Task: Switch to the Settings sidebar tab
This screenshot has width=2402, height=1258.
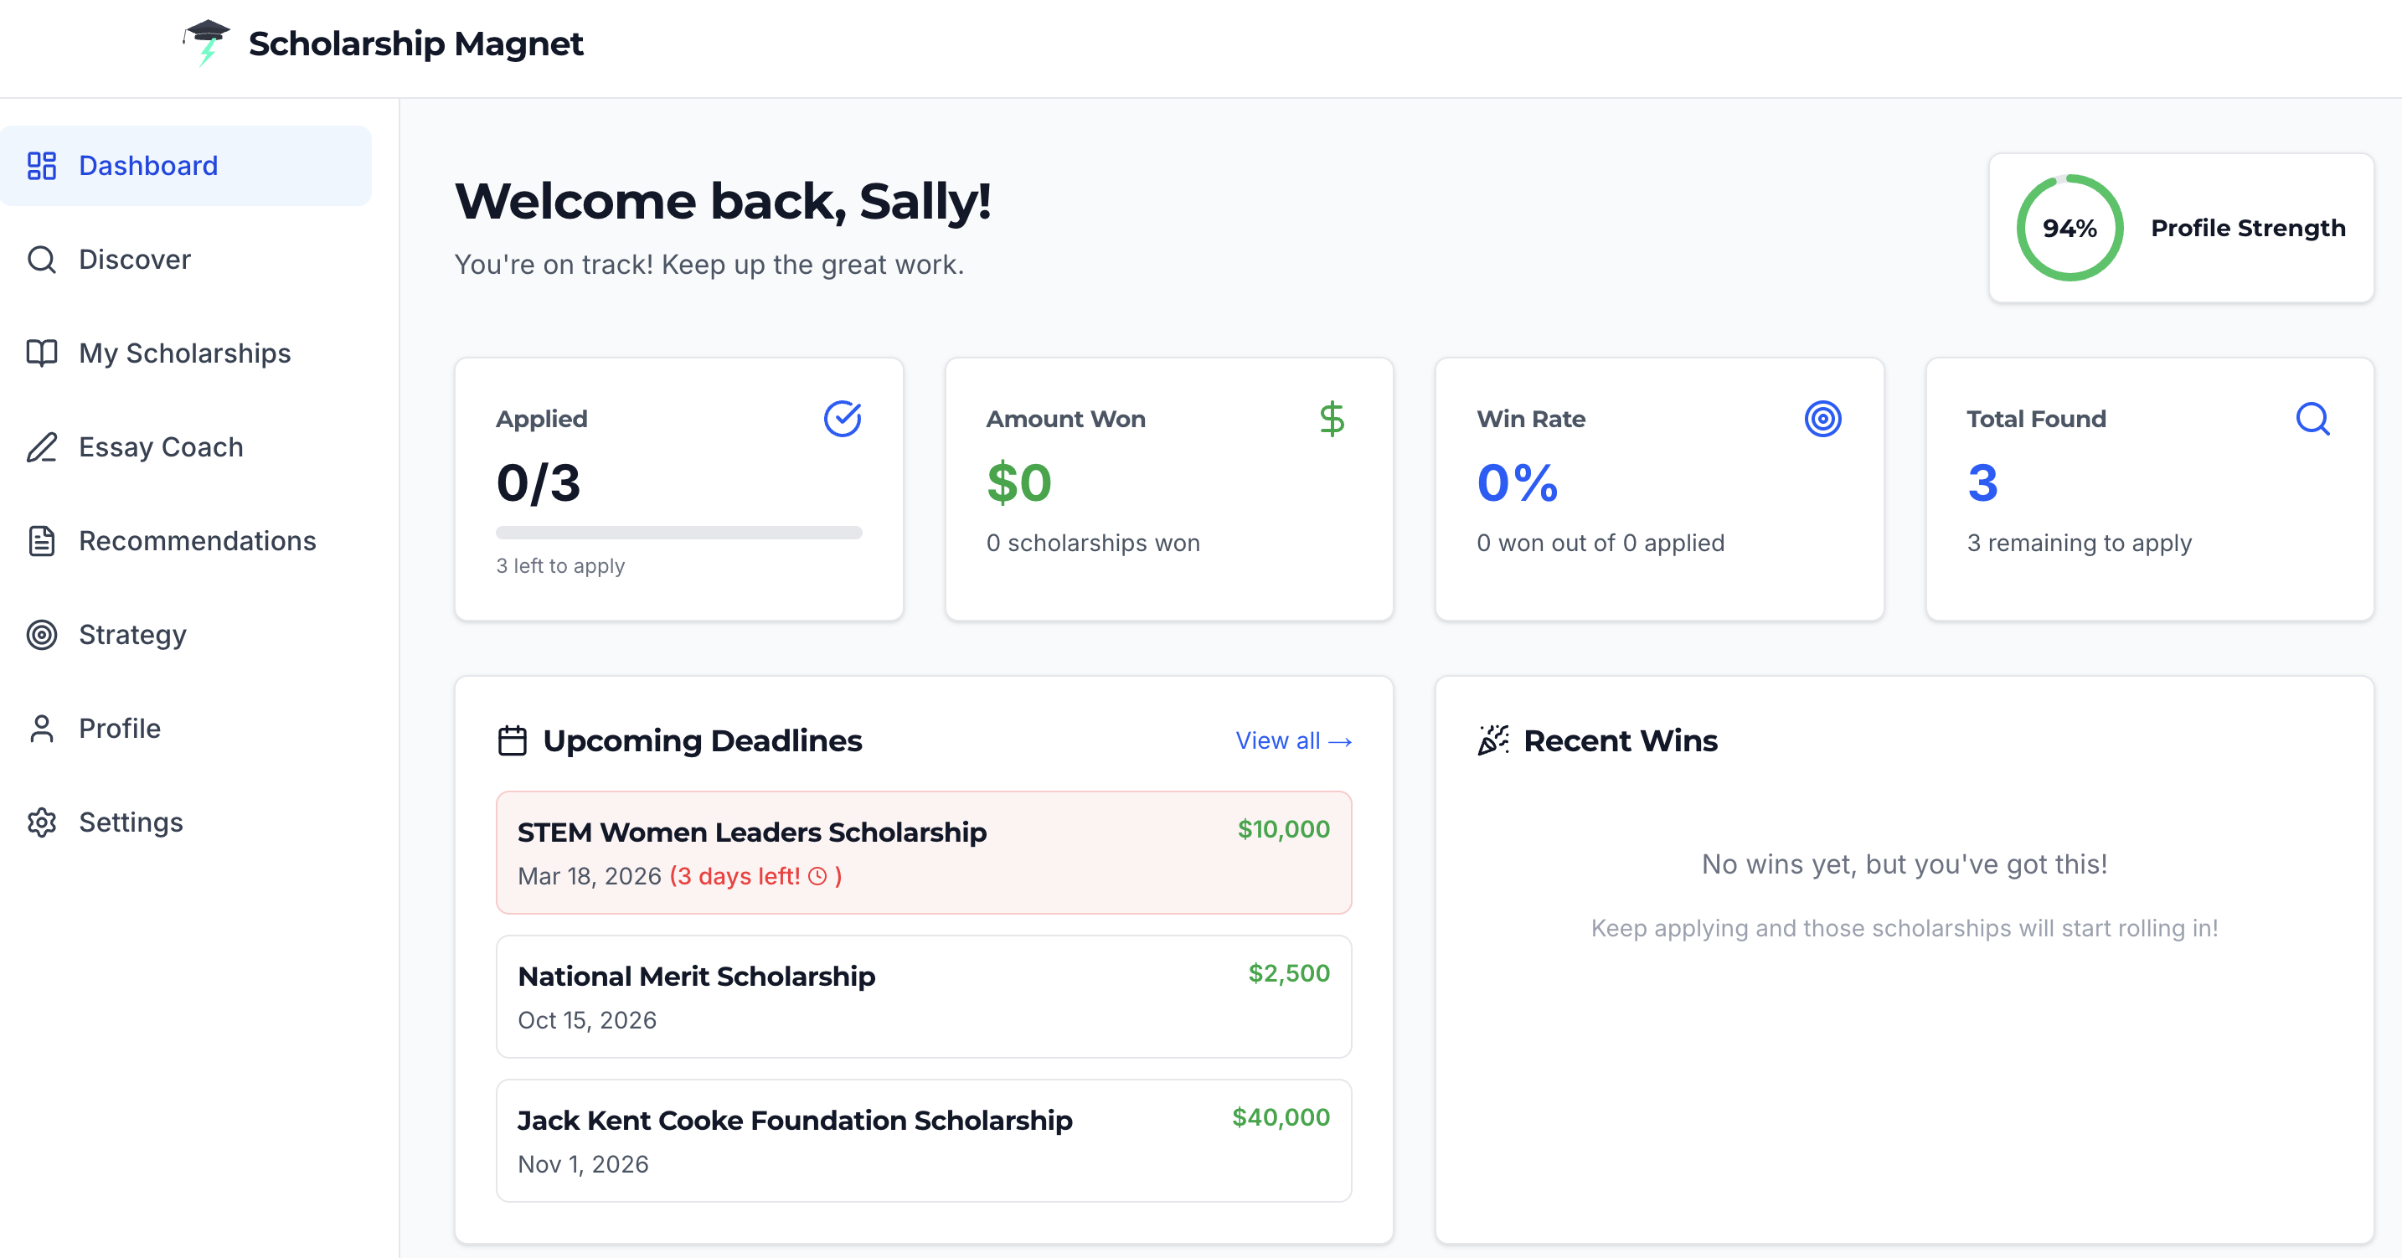Action: tap(131, 822)
